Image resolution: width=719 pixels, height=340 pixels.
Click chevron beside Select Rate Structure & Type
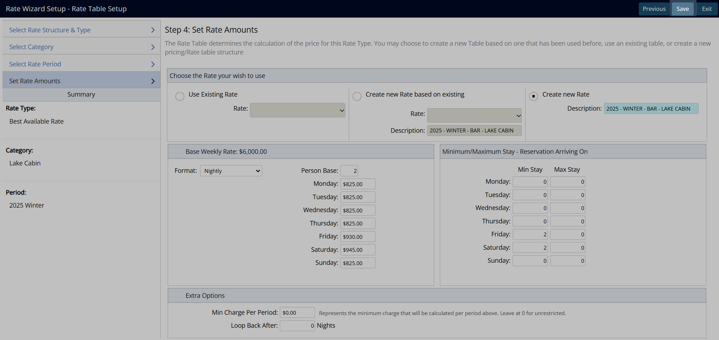click(x=153, y=30)
